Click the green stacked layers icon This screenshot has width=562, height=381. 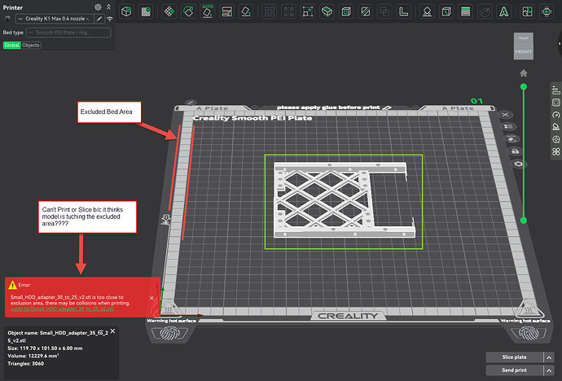[465, 11]
